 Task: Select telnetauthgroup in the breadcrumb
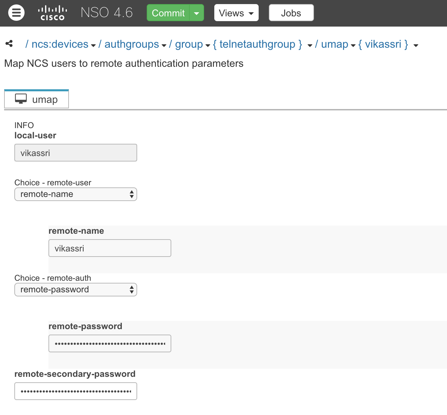(257, 44)
